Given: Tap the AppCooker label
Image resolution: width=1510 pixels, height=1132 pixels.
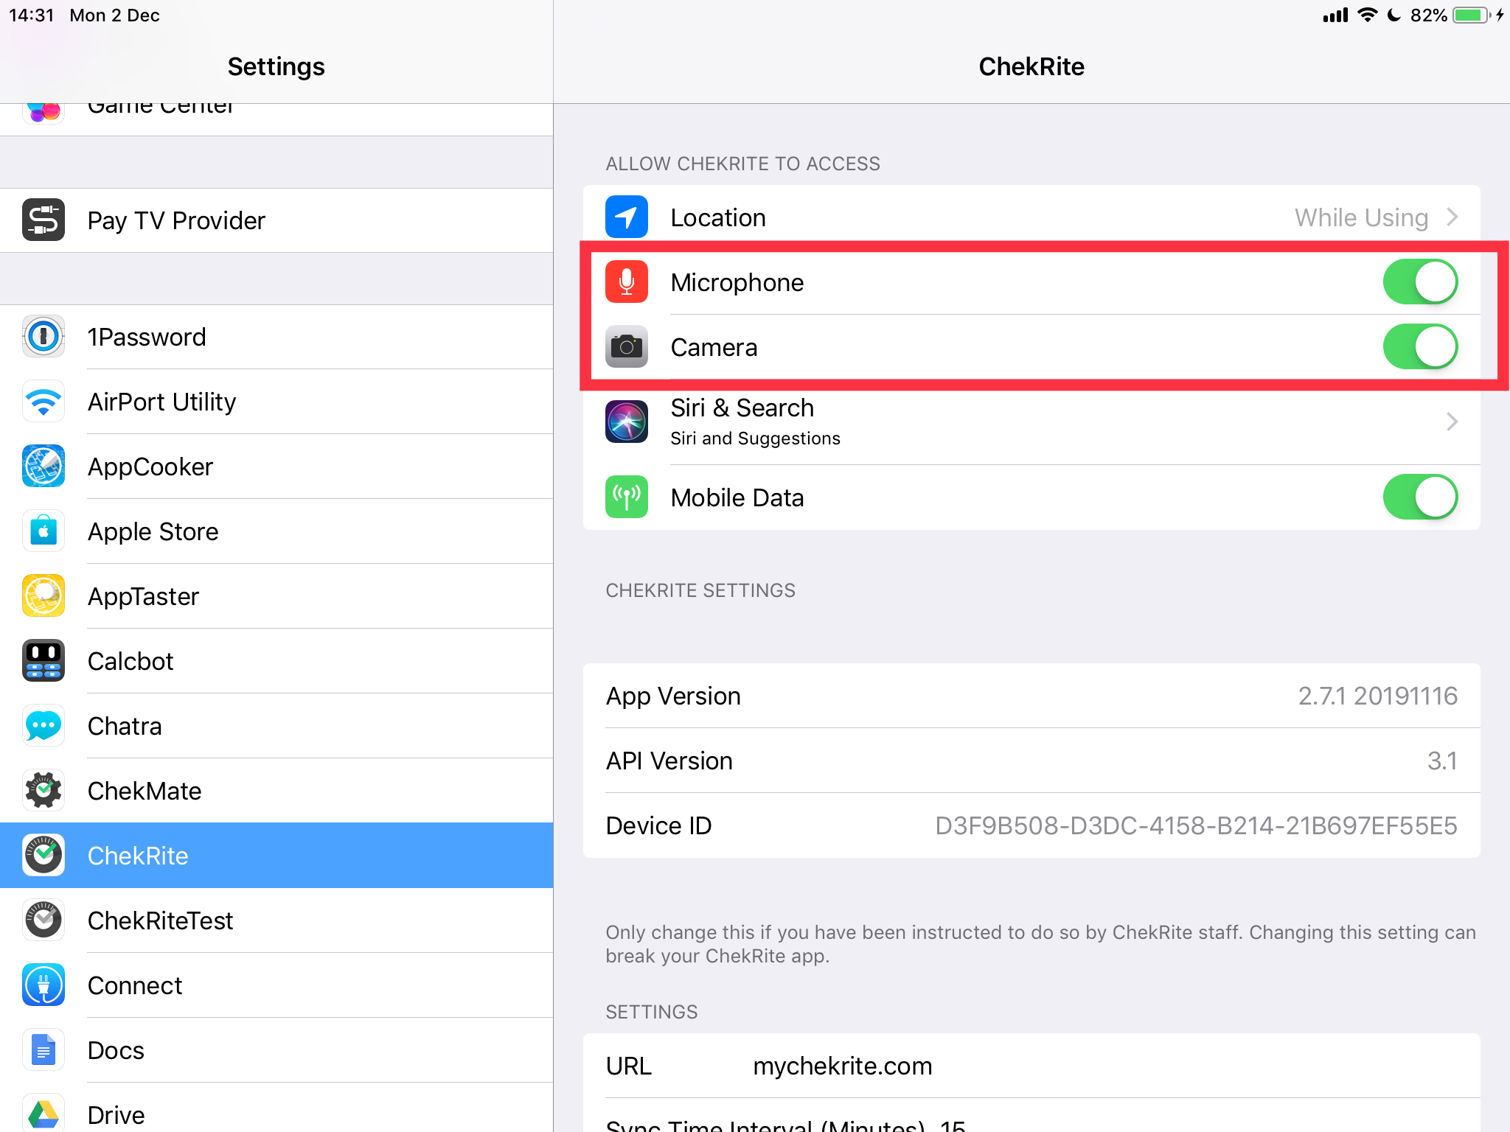Looking at the screenshot, I should [x=150, y=467].
